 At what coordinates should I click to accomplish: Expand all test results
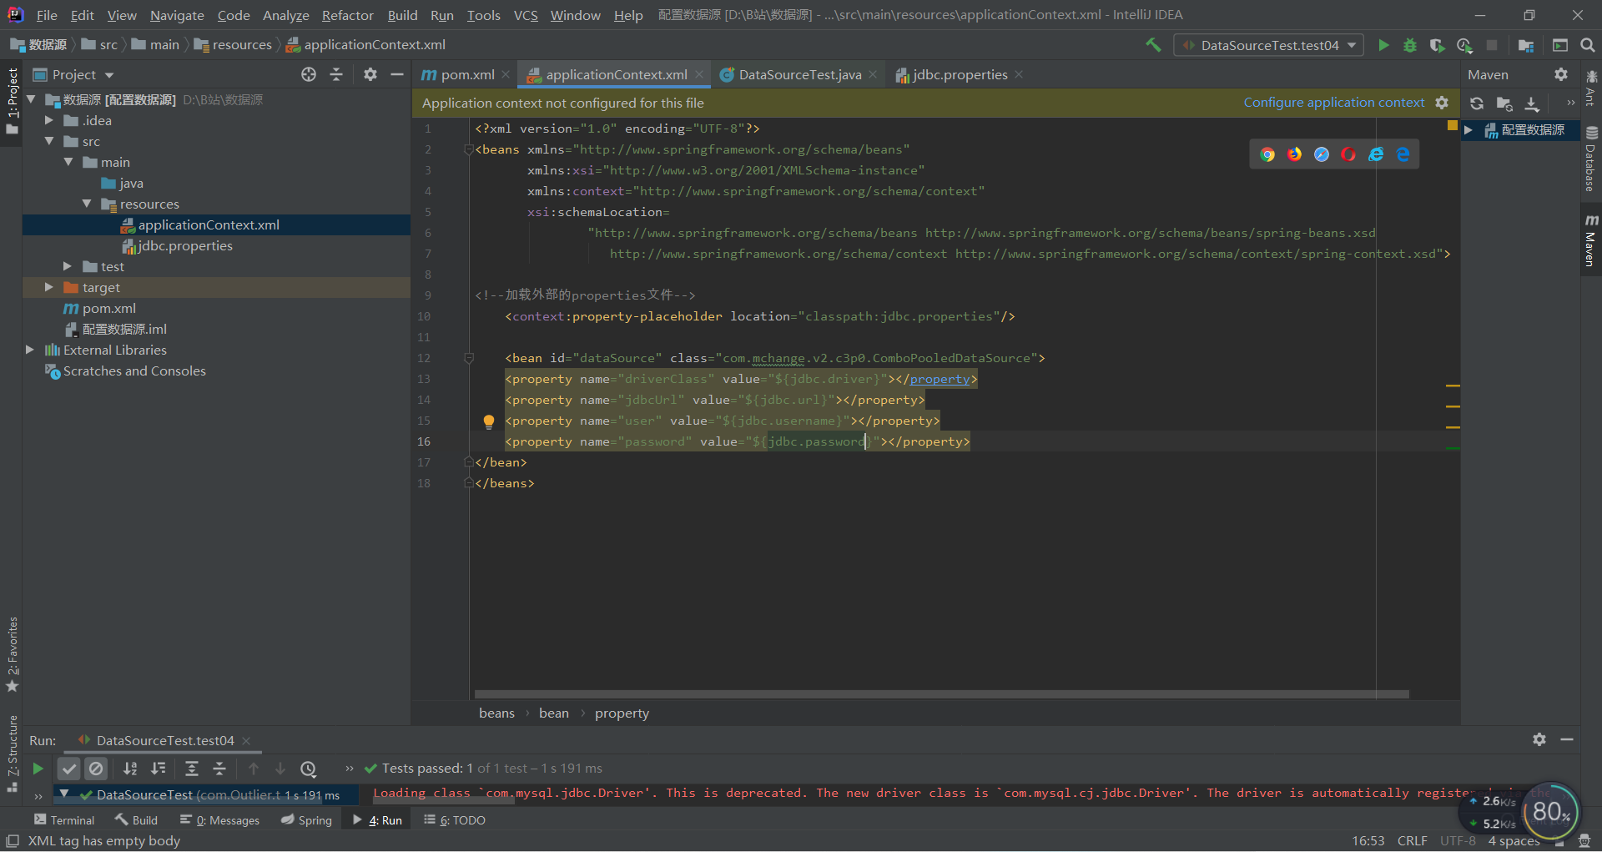(191, 769)
